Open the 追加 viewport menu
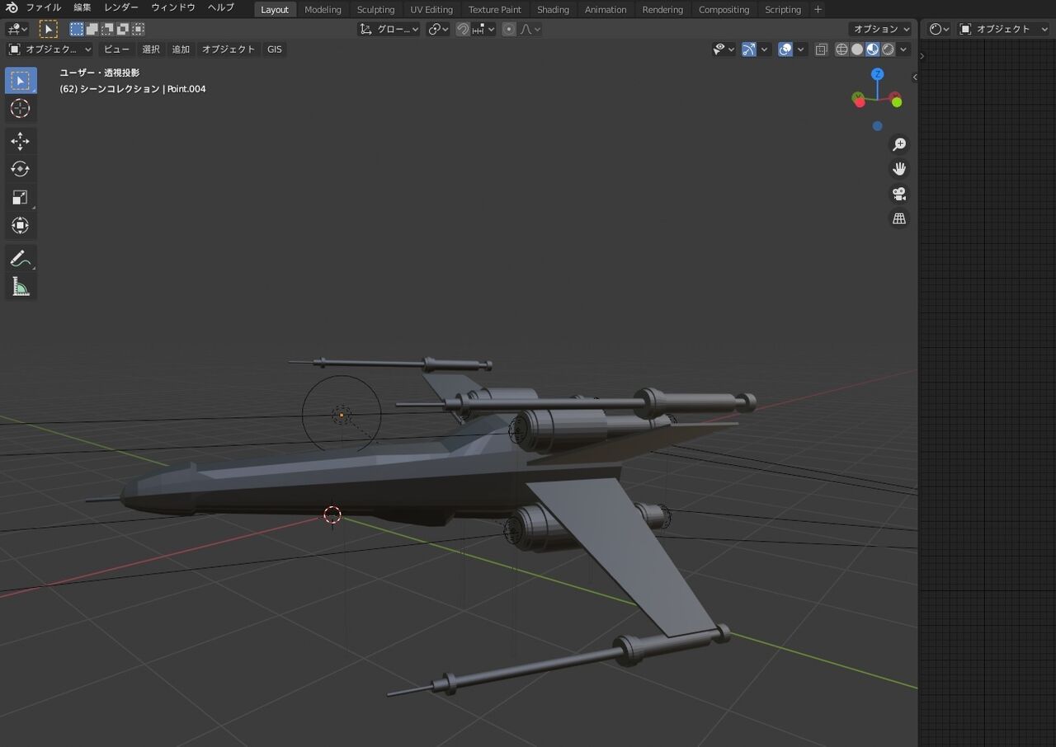The image size is (1056, 747). coord(181,49)
